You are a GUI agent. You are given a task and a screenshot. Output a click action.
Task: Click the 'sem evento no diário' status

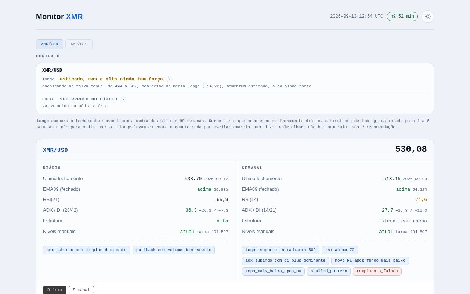88,99
